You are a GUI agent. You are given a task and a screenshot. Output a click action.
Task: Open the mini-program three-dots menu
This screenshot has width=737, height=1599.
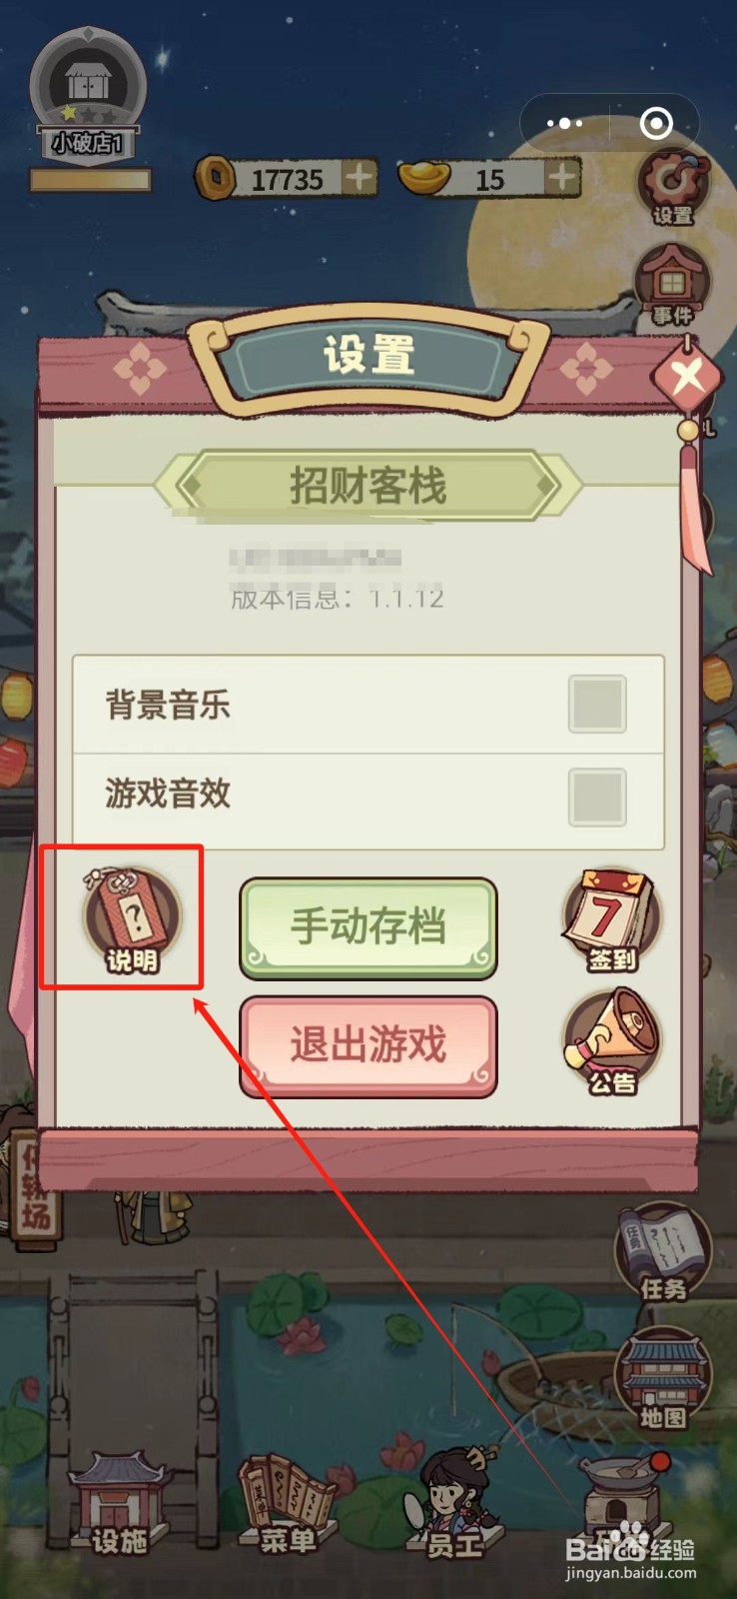point(564,123)
